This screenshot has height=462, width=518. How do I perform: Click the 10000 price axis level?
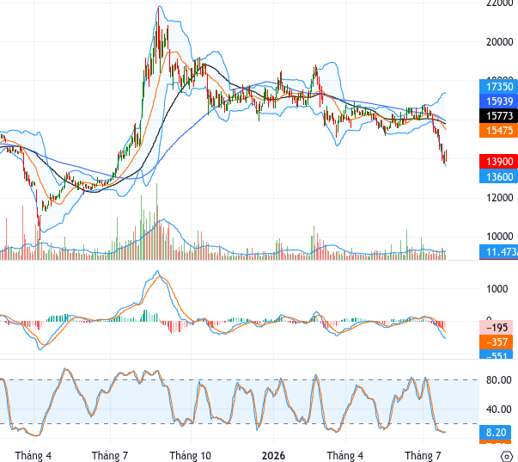[x=499, y=237]
